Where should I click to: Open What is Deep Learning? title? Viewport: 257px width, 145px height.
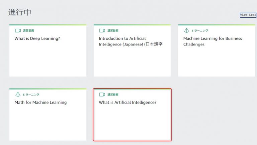pyautogui.click(x=37, y=38)
